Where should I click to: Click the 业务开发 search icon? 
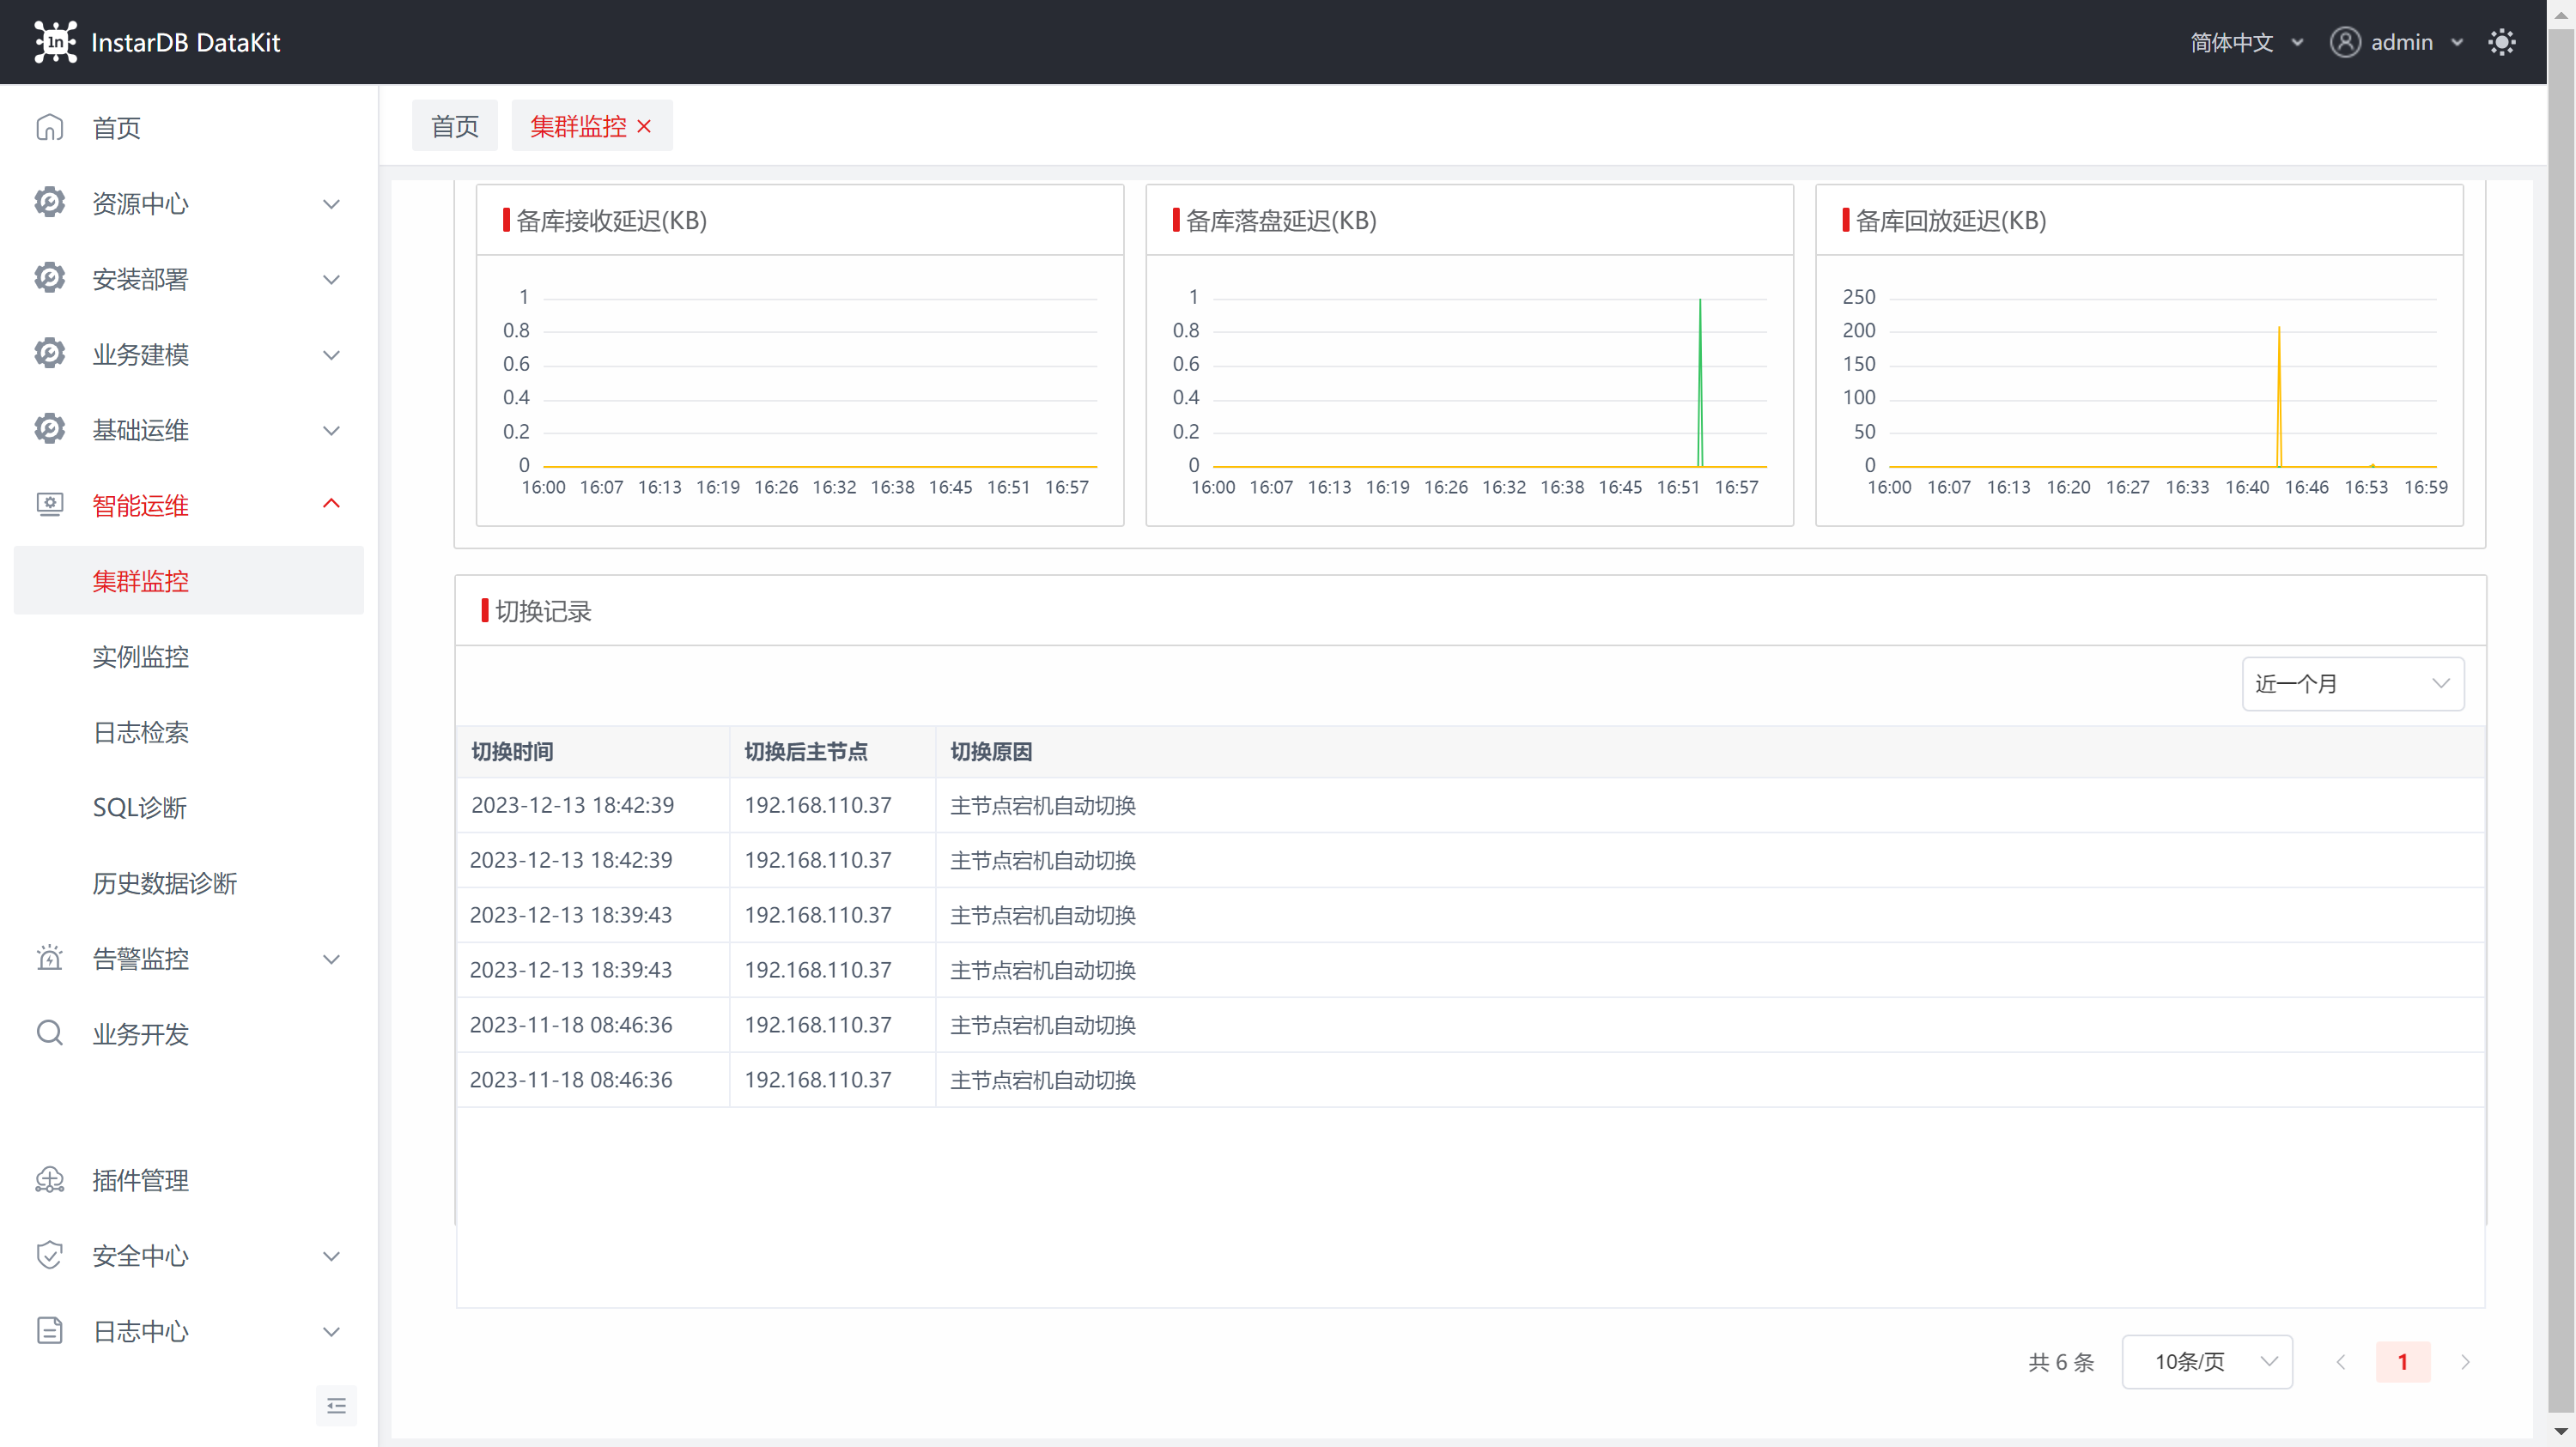point(49,1033)
